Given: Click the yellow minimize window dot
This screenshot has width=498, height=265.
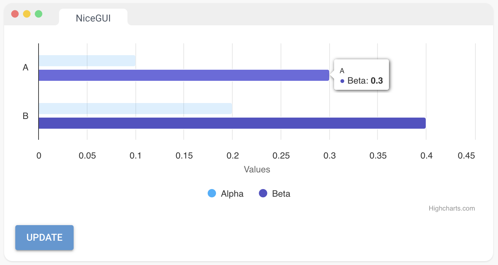Looking at the screenshot, I should click(x=27, y=14).
